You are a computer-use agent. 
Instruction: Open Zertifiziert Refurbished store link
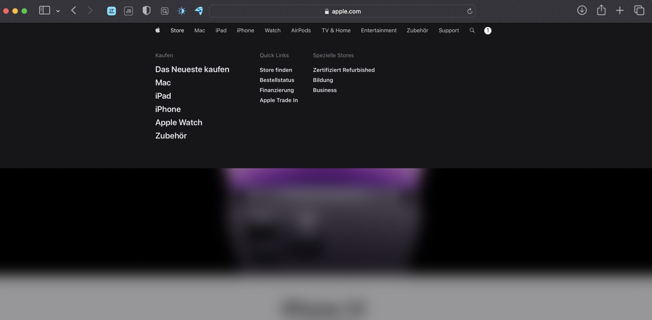point(344,70)
